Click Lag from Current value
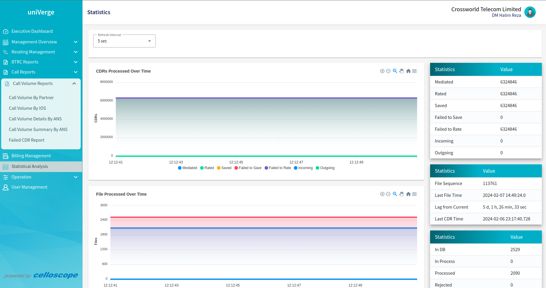This screenshot has width=546, height=288. [505, 207]
